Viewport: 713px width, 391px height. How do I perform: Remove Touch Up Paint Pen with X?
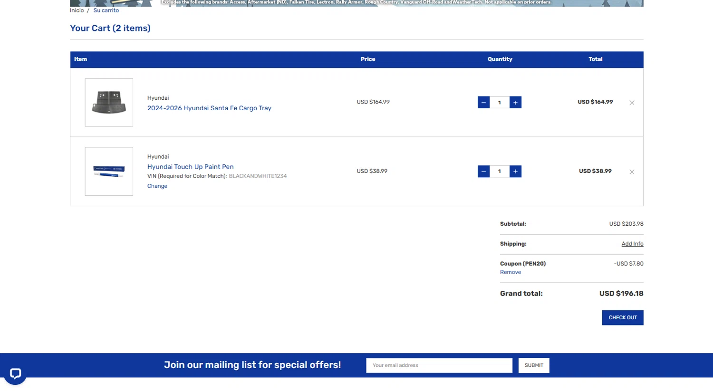[x=632, y=172]
